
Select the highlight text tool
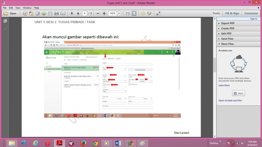[x=149, y=13]
